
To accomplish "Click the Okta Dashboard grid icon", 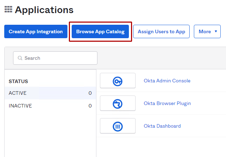I will (x=118, y=126).
